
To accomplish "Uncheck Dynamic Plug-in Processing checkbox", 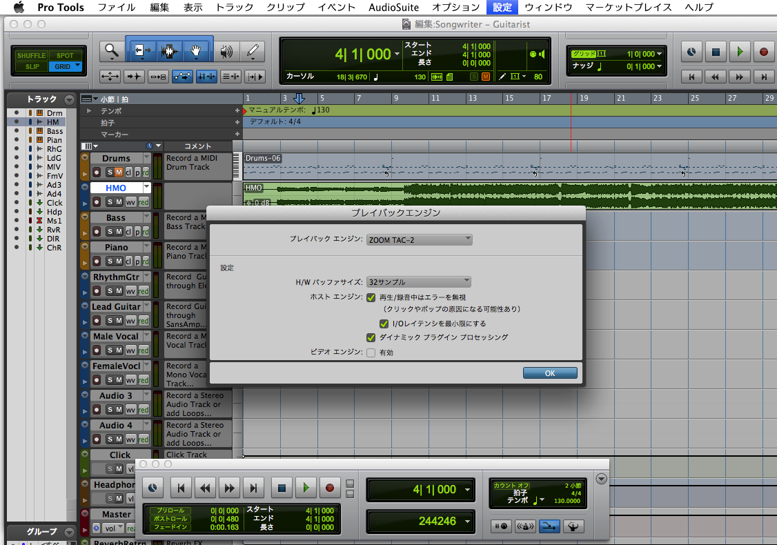I will point(371,338).
